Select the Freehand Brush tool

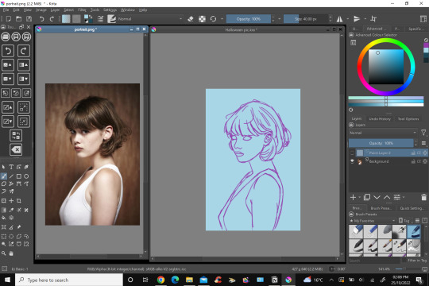(3, 176)
